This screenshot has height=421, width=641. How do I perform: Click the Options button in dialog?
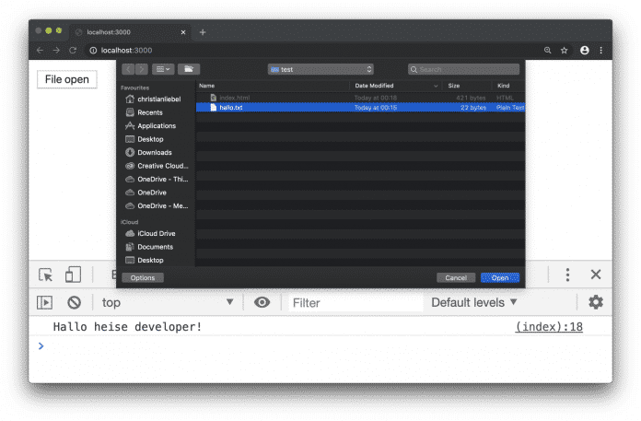click(143, 278)
